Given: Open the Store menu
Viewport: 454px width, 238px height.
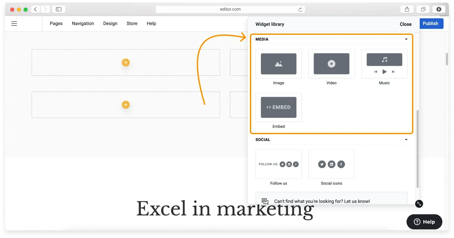Looking at the screenshot, I should coord(132,24).
